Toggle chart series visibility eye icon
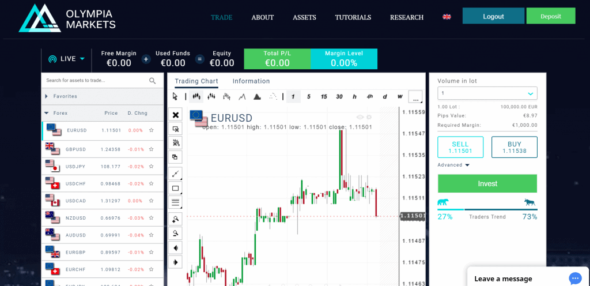The width and height of the screenshot is (590, 286). (360, 118)
